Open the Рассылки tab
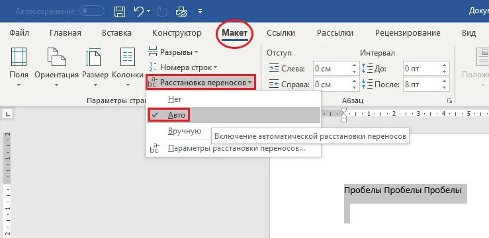The height and width of the screenshot is (238, 489). (335, 33)
